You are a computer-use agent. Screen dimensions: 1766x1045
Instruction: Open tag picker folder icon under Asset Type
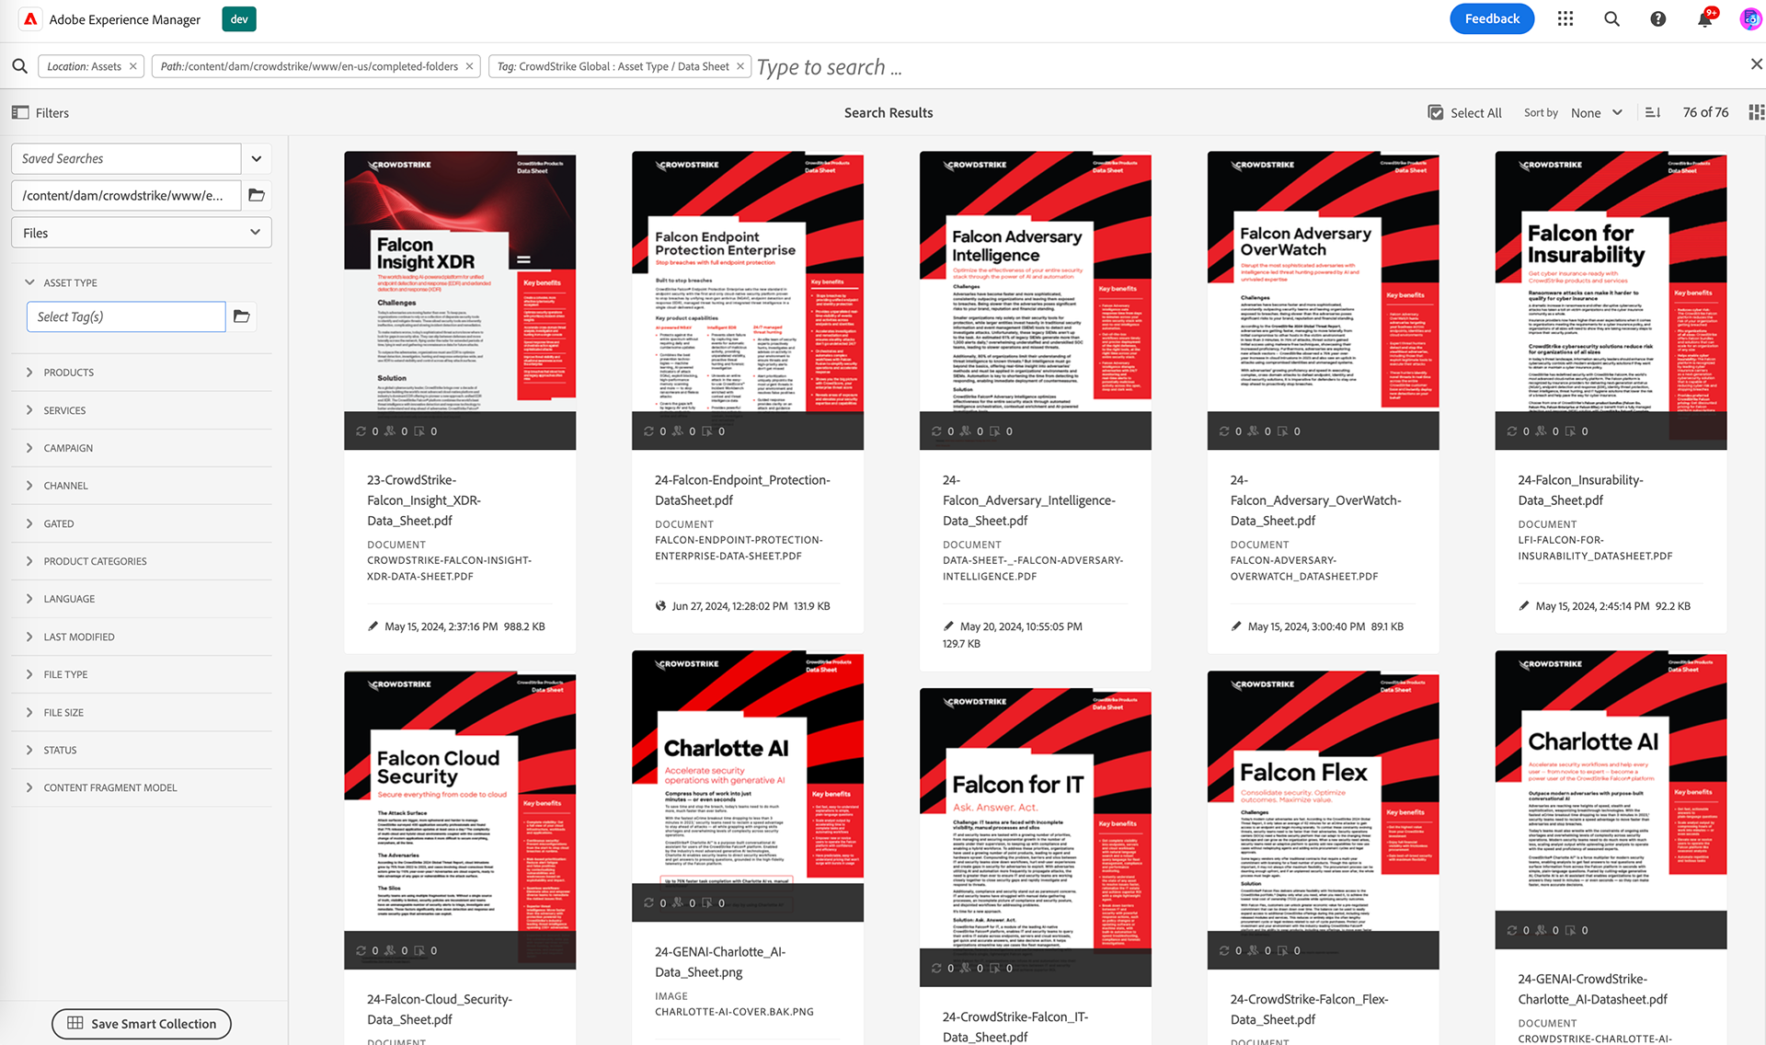click(x=242, y=316)
